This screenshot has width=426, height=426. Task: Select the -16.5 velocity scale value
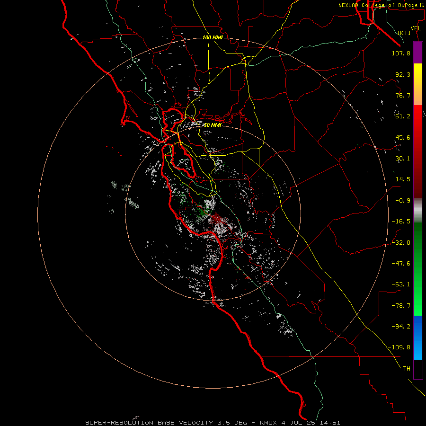pyautogui.click(x=401, y=222)
